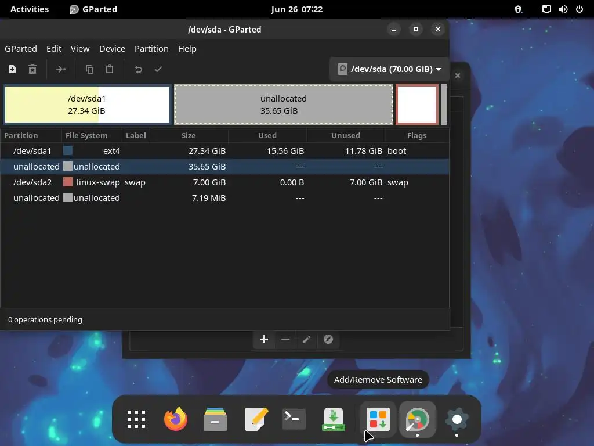Close the GParted window

(x=438, y=29)
